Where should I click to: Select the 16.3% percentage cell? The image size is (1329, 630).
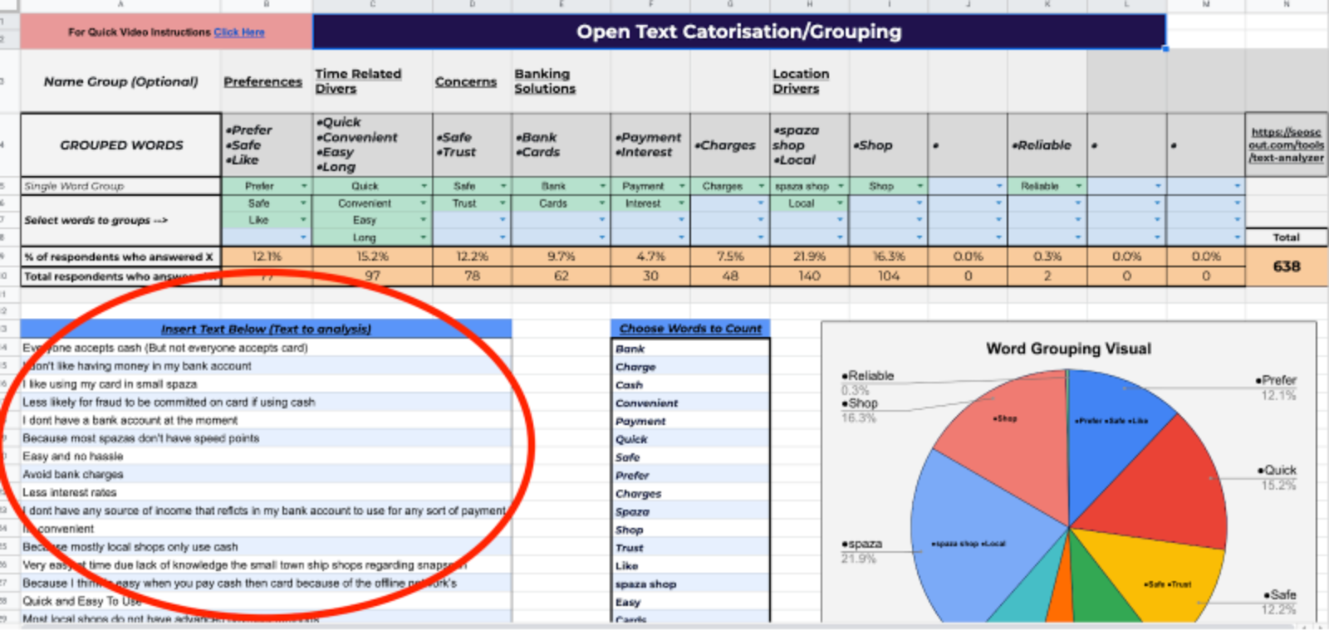click(889, 256)
